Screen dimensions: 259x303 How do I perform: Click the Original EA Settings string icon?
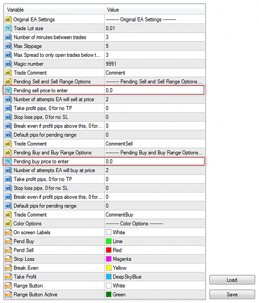[8, 19]
